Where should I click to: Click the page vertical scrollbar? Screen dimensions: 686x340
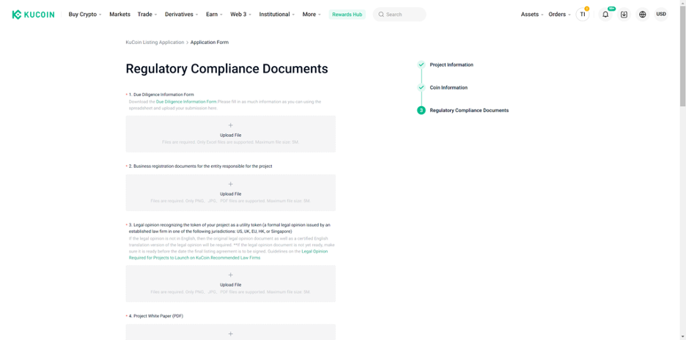[682, 59]
